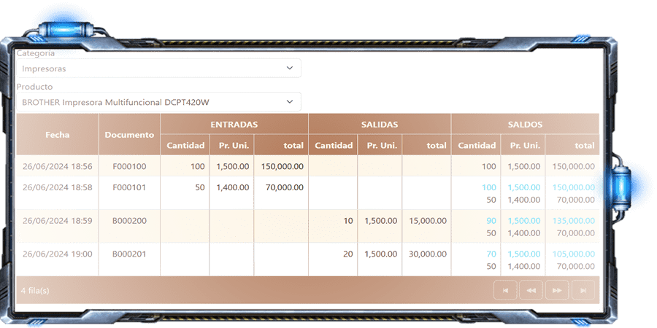Click entrada total 70,000.00 in F000101 row
This screenshot has width=657, height=328.
pos(285,187)
